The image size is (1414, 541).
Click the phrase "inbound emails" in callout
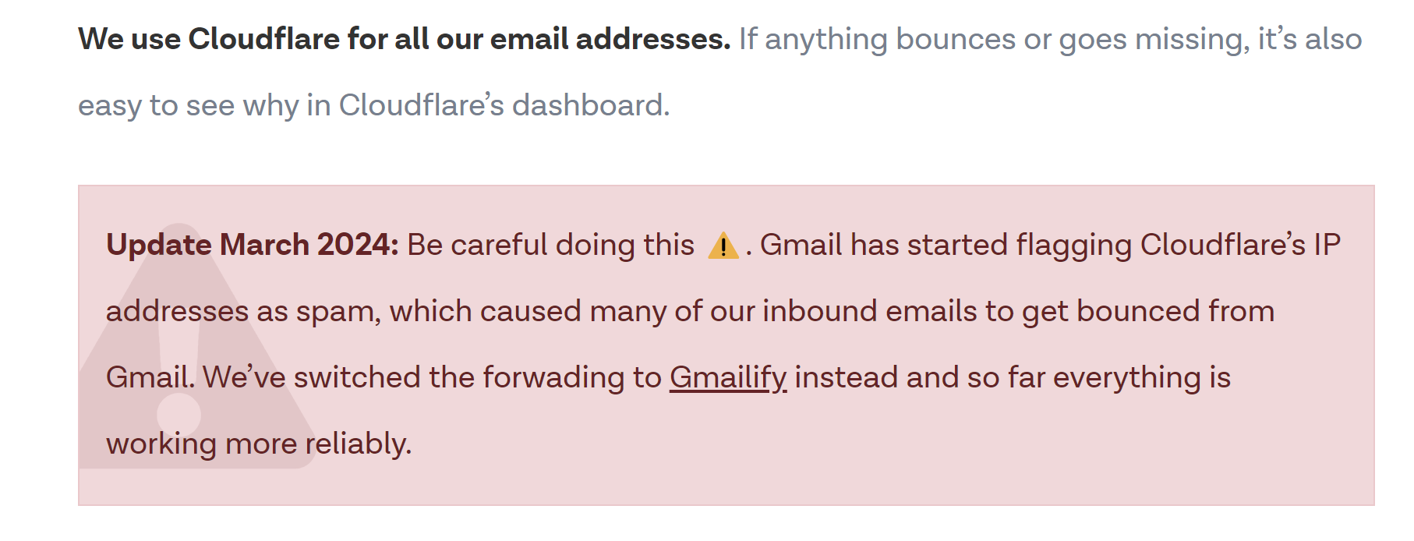tap(869, 311)
